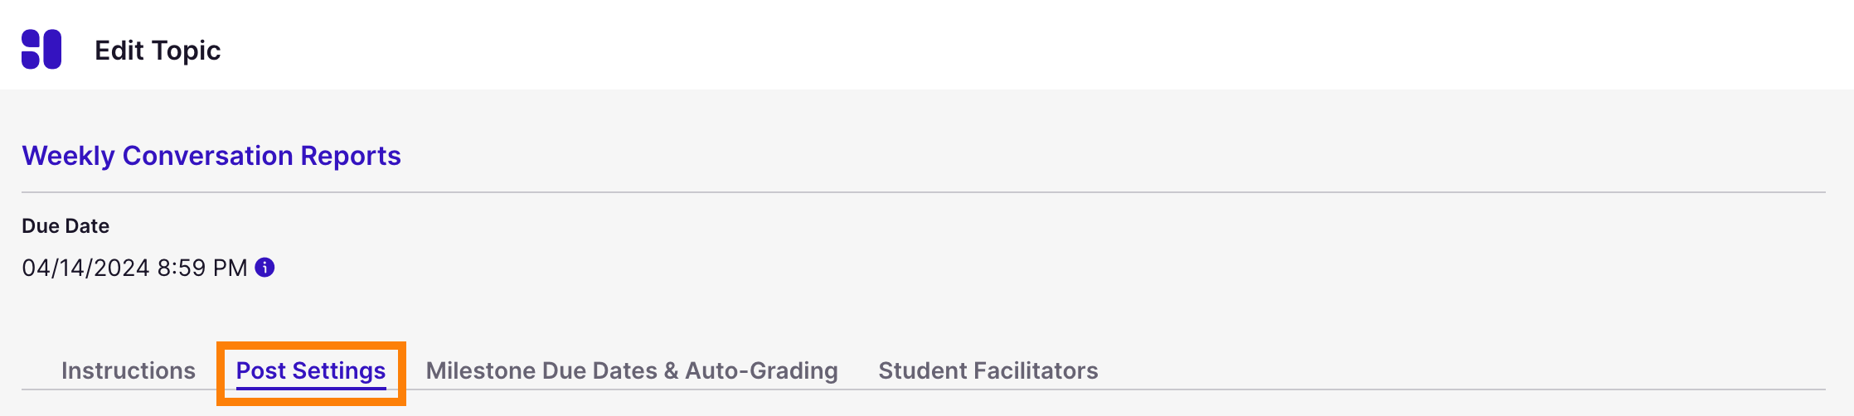Click the info icon beside due date
This screenshot has width=1854, height=416.
click(x=265, y=268)
